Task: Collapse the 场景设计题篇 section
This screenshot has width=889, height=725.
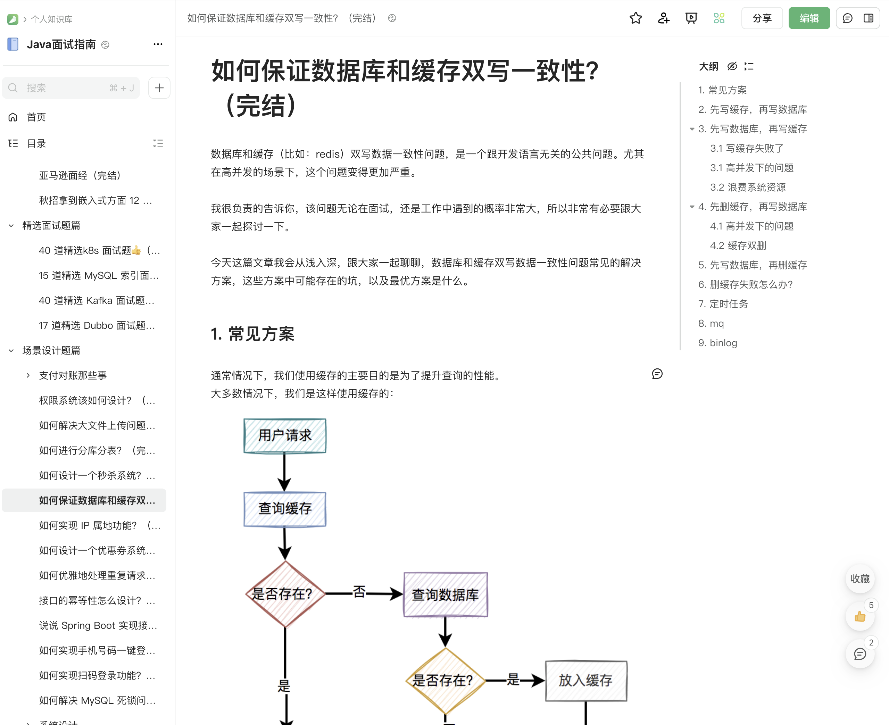Action: pyautogui.click(x=11, y=351)
